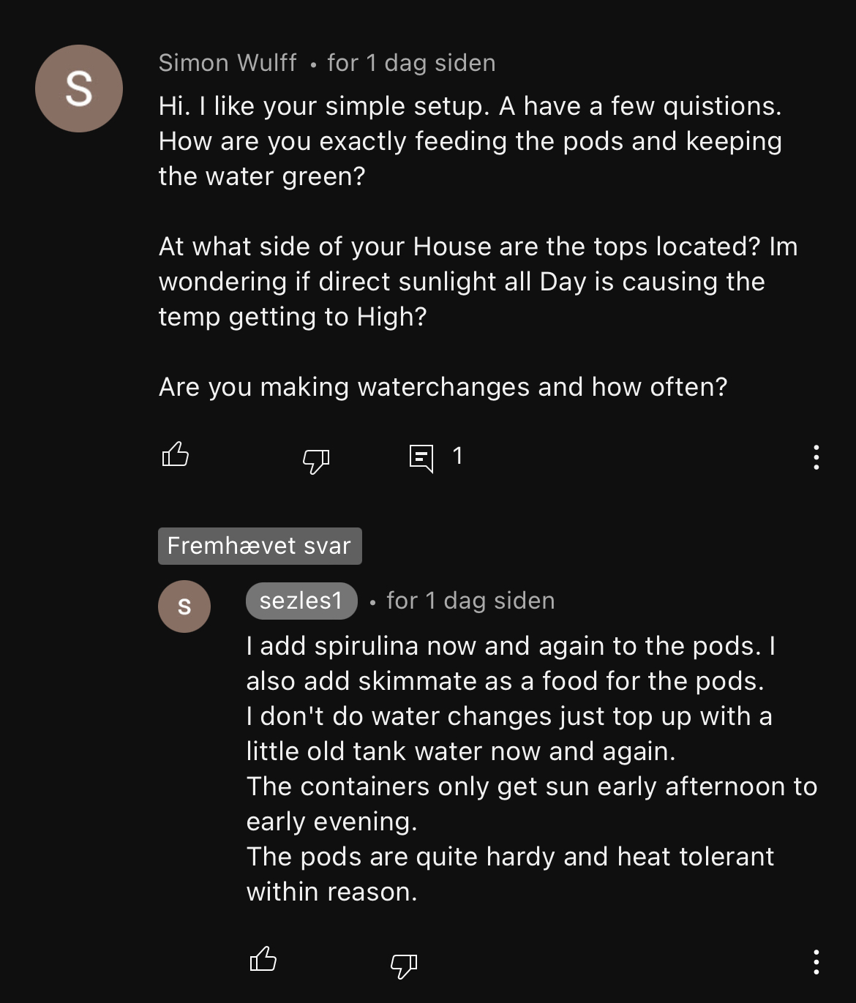Click the reply text about adding spirulina
The height and width of the screenshot is (1003, 856).
pyautogui.click(x=510, y=646)
